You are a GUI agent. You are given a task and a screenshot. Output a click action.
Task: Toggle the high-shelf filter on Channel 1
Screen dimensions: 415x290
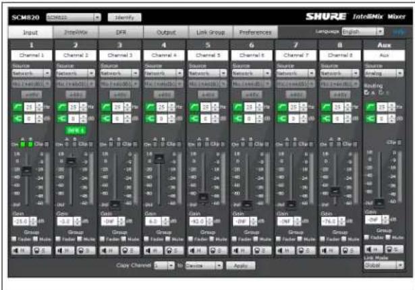point(18,118)
